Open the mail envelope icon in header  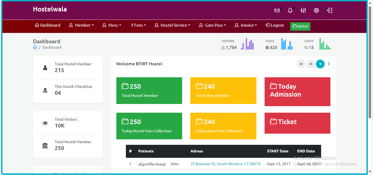(277, 10)
